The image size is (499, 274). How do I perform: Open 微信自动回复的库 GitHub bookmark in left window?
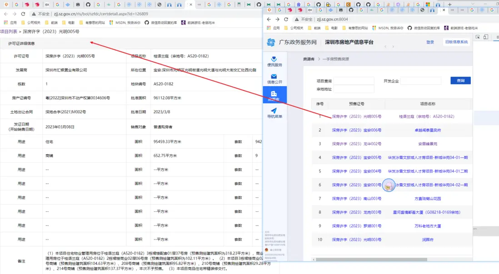pos(160,23)
